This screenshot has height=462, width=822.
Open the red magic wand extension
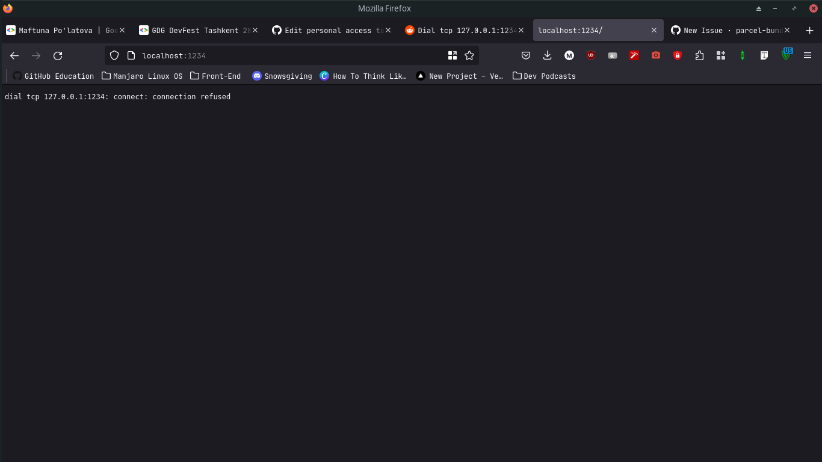[634, 55]
